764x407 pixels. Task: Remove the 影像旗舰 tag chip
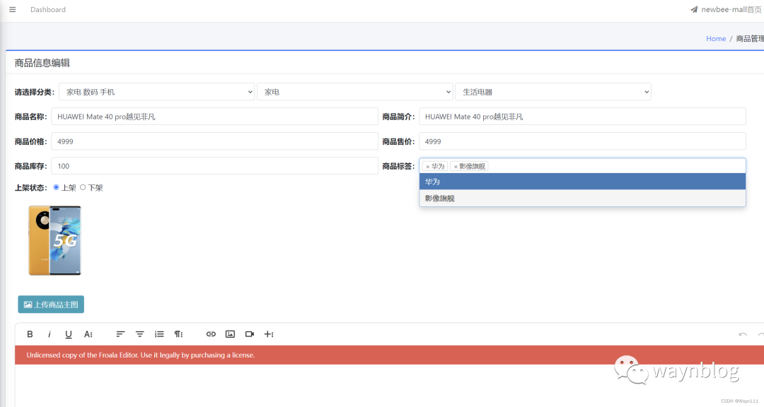coord(456,167)
